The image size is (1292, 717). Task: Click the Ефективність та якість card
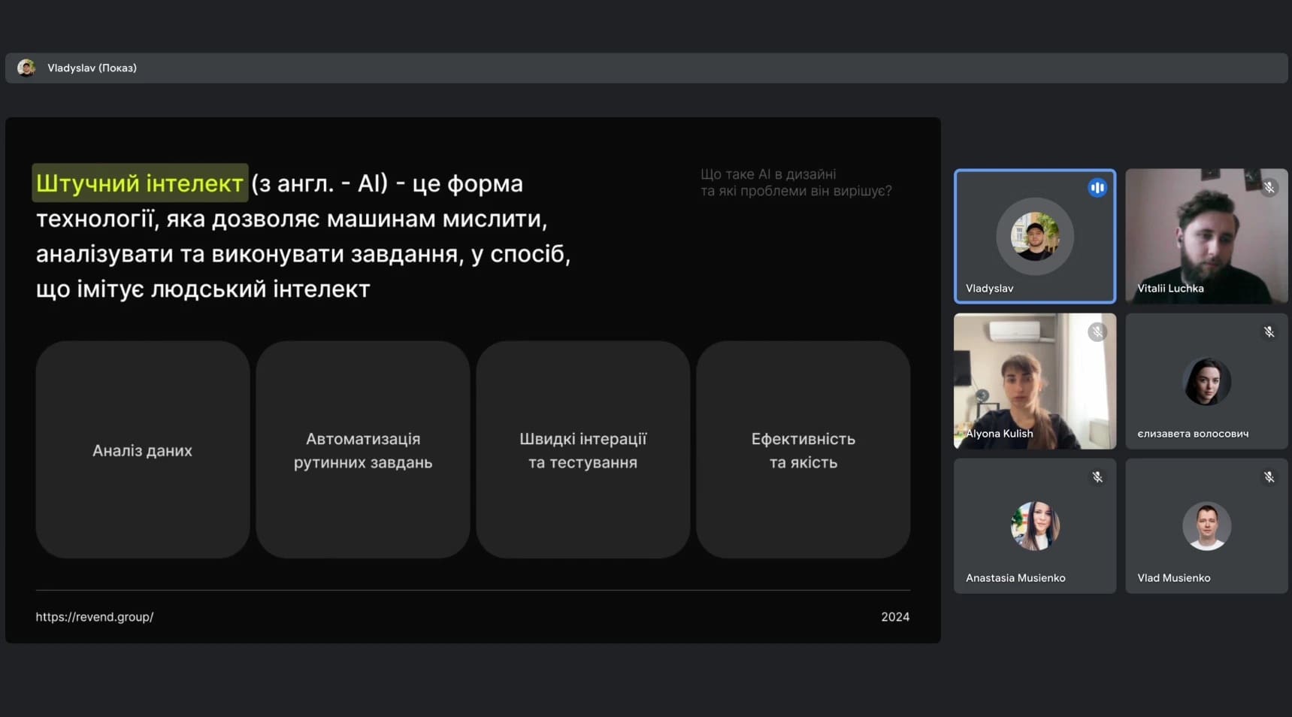pos(803,449)
